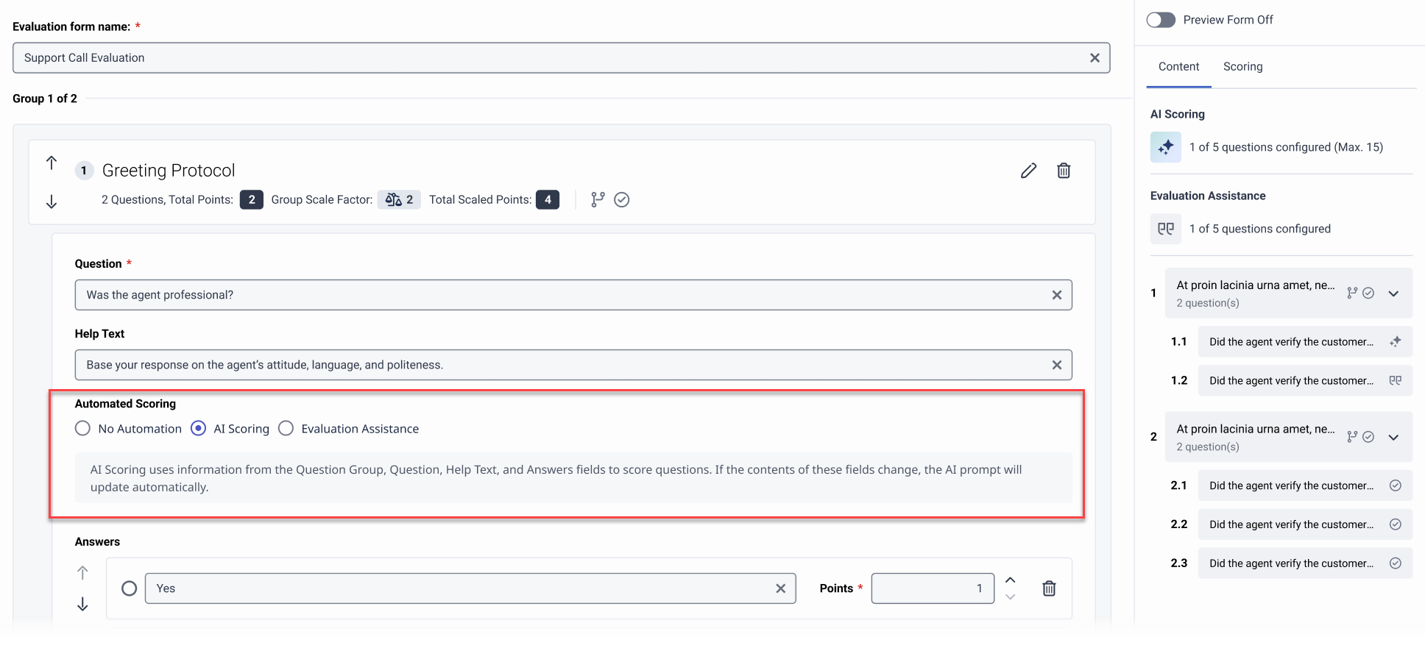Move Greeting Protocol group up
The width and height of the screenshot is (1425, 648).
(52, 163)
